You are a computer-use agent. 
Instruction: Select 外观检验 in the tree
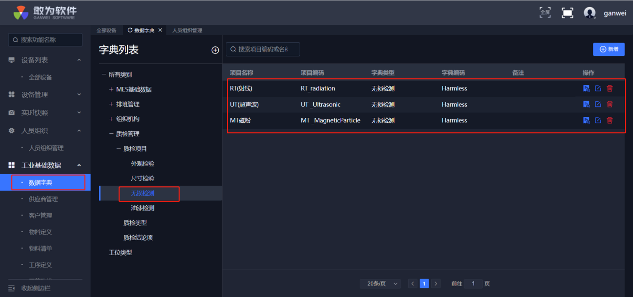tap(142, 164)
